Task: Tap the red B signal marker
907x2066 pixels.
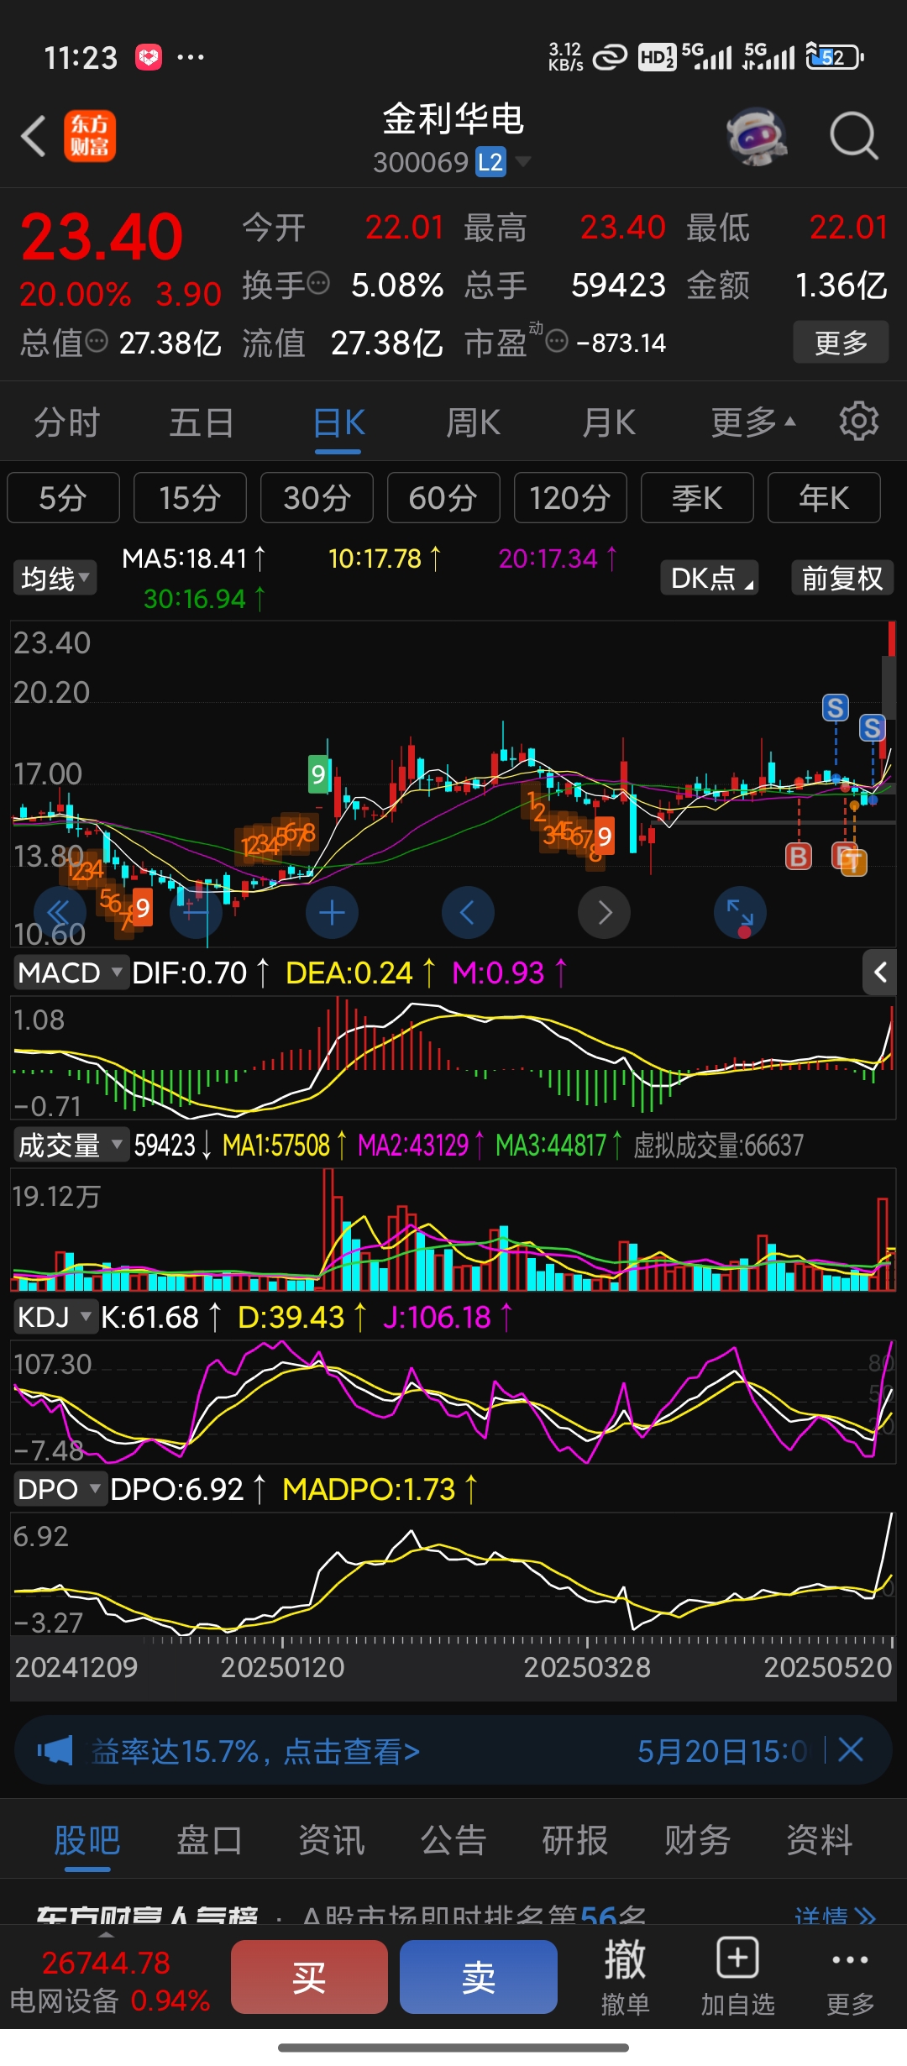Action: (x=798, y=857)
